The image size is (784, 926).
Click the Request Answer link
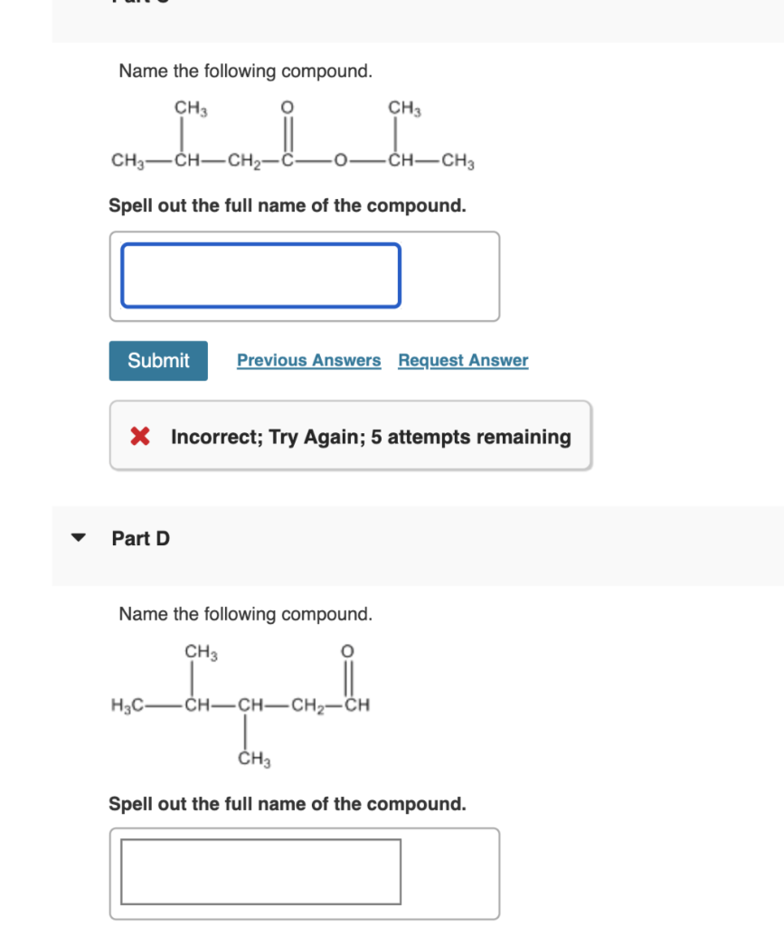(461, 360)
